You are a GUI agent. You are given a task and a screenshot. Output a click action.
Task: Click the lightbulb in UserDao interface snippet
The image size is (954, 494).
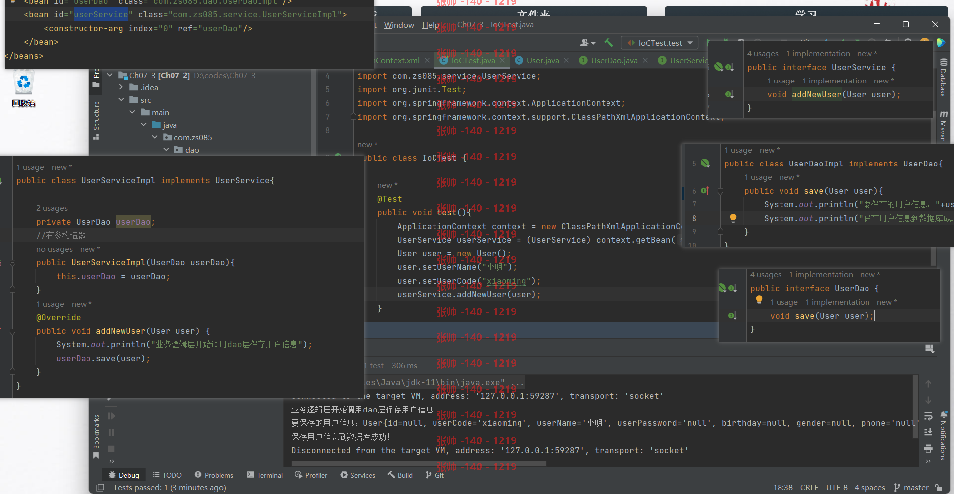pyautogui.click(x=759, y=300)
